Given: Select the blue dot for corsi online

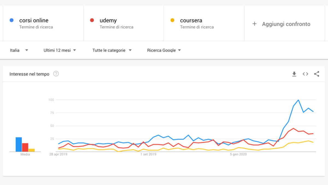Looking at the screenshot, I should [11, 20].
